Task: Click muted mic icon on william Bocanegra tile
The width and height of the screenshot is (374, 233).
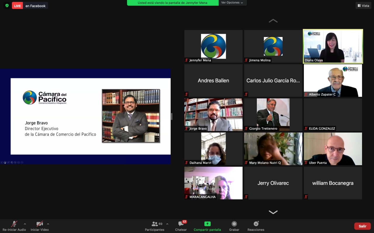Action: pos(306,197)
